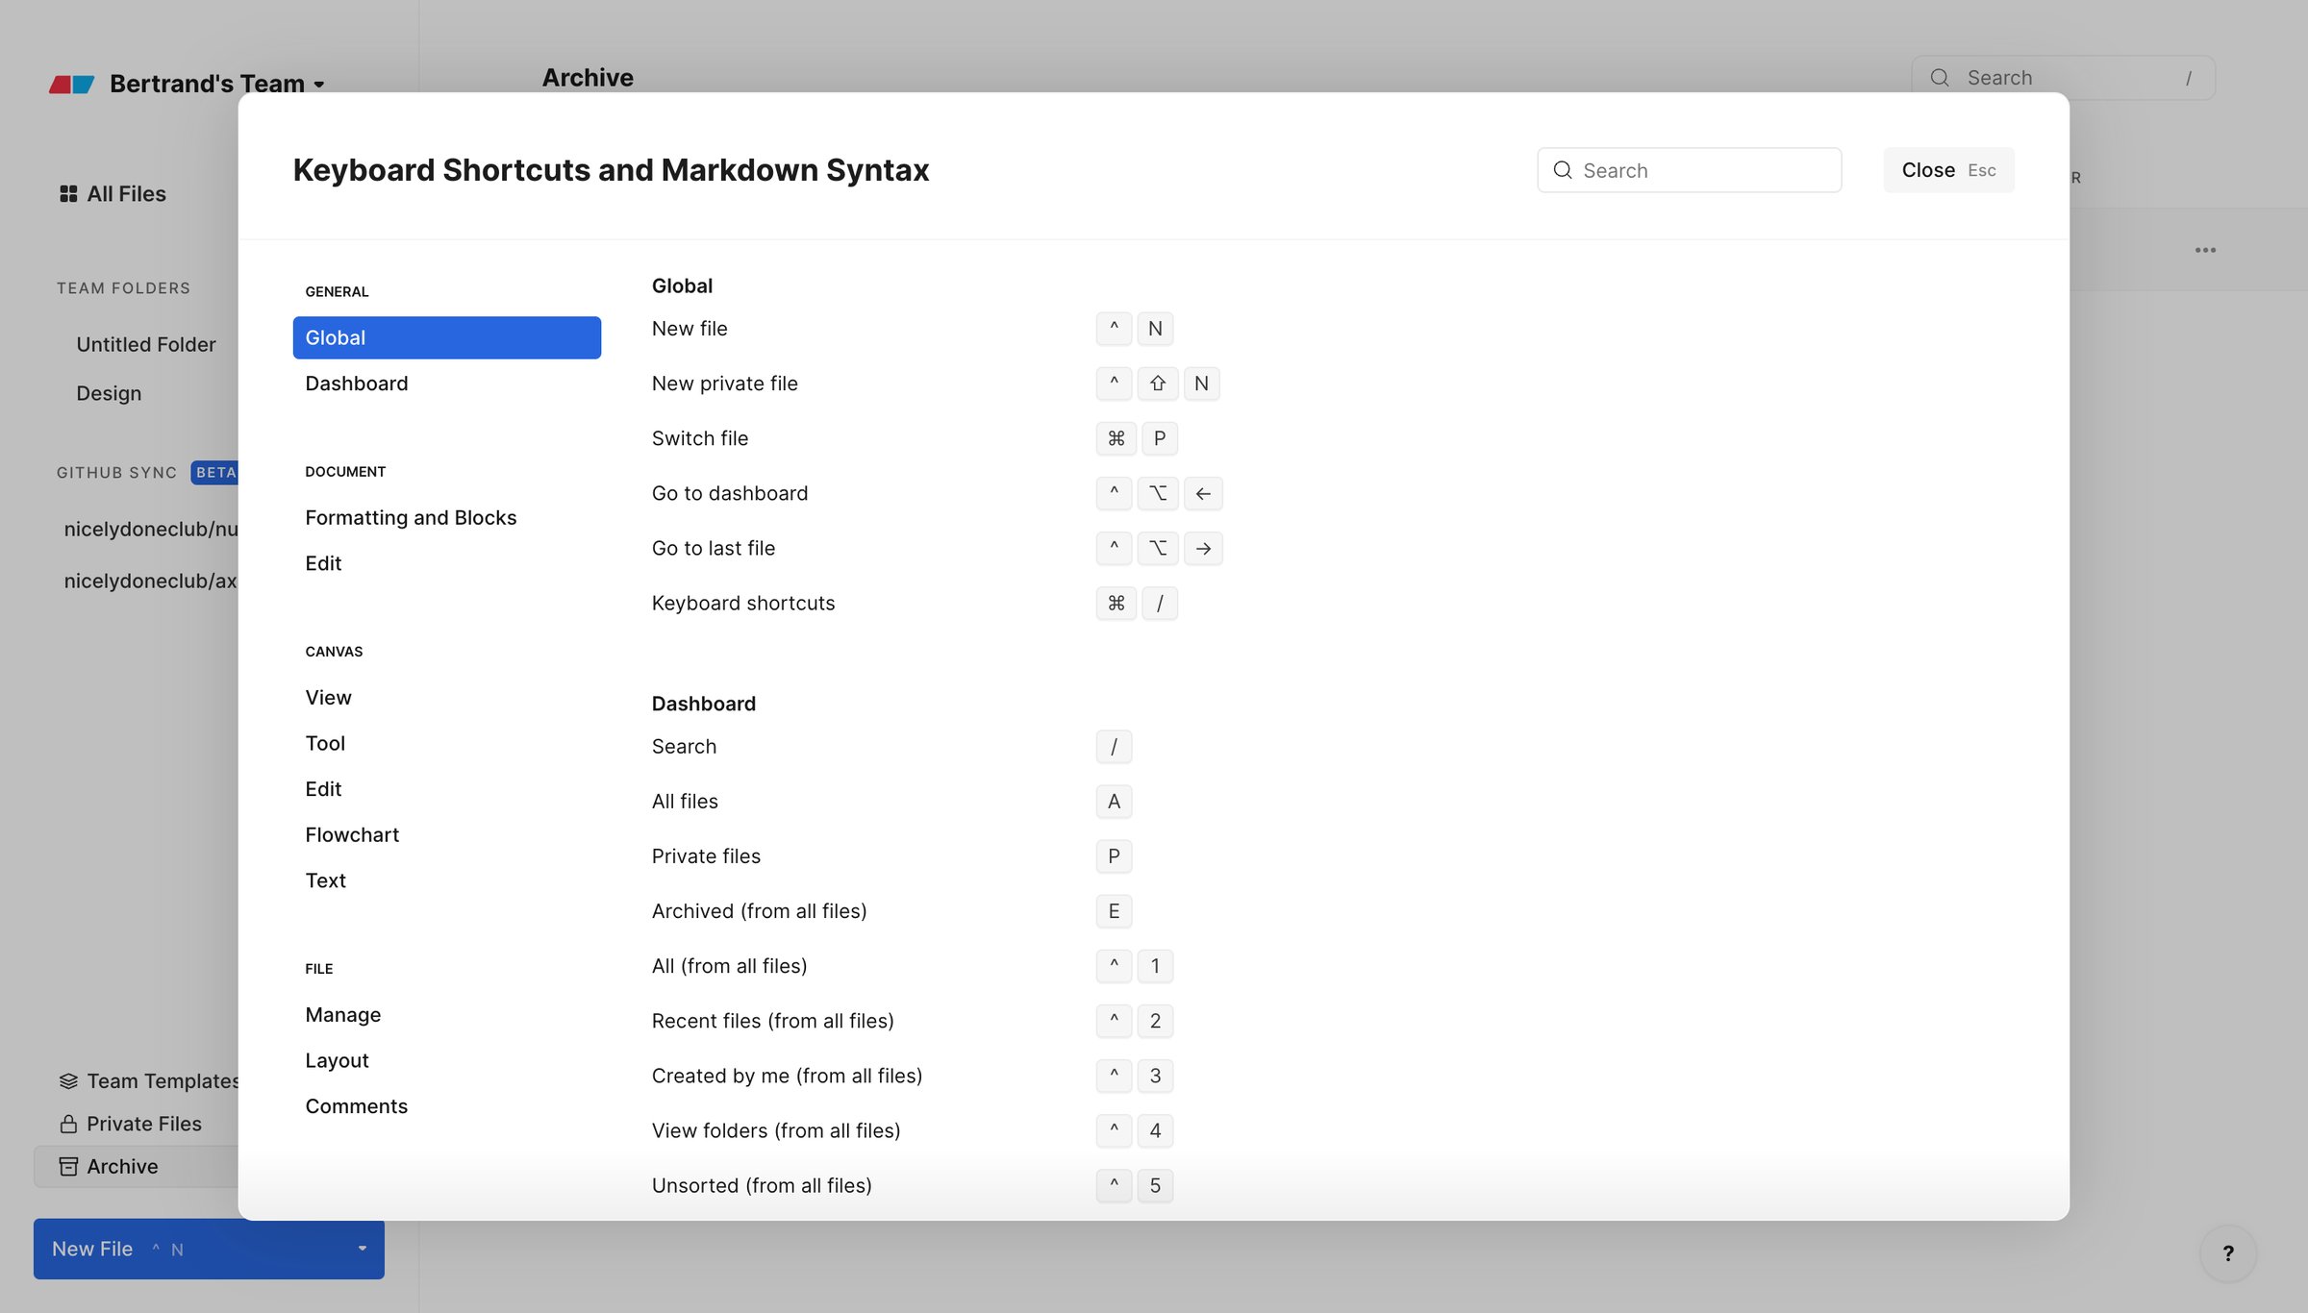Viewport: 2308px width, 1313px height.
Task: Select the Flowchart category
Action: [352, 835]
